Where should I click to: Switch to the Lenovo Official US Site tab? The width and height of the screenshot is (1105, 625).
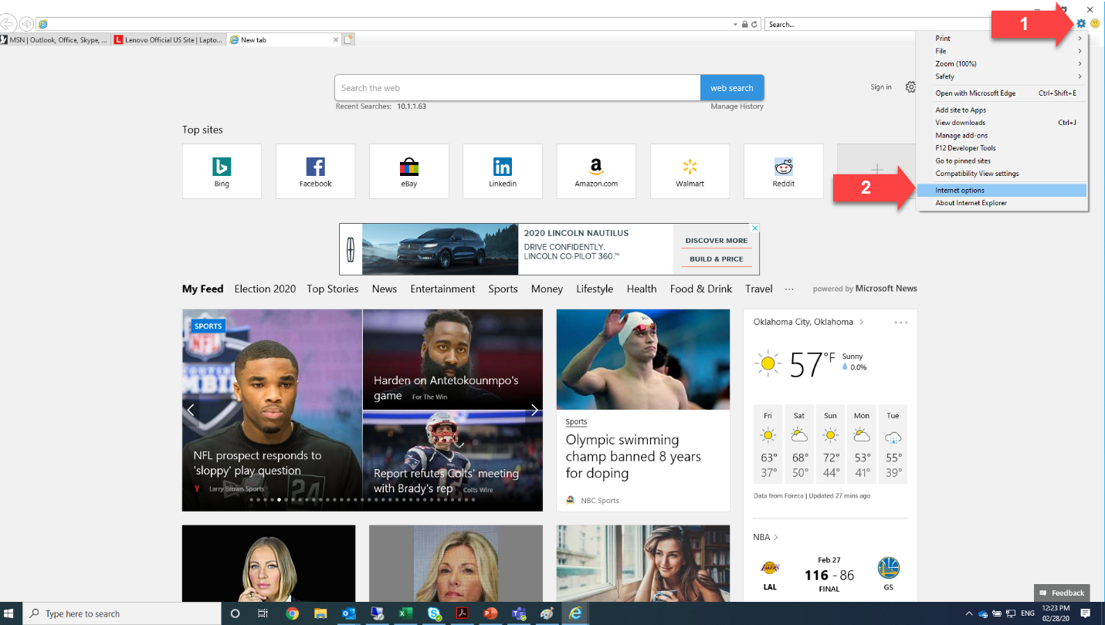click(168, 39)
